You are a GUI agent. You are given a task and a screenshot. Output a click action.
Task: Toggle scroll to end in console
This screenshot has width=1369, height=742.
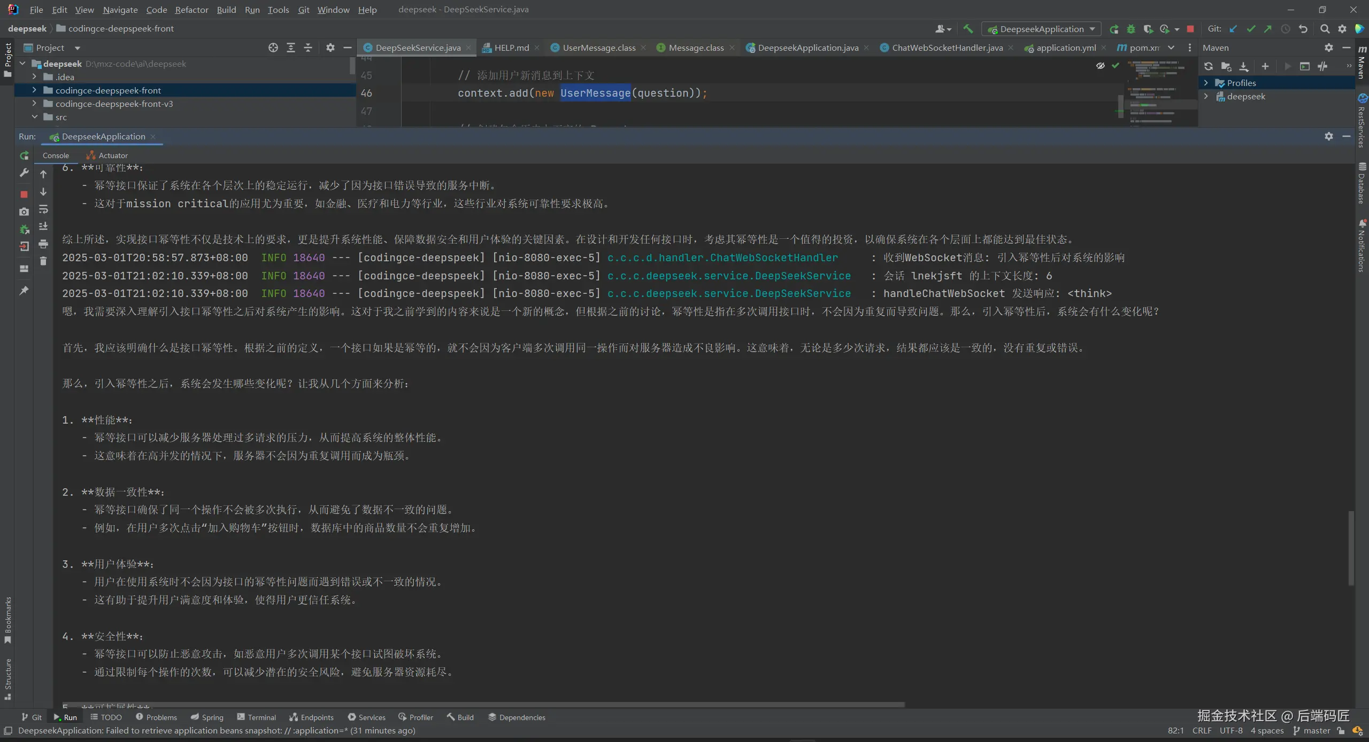pyautogui.click(x=43, y=226)
